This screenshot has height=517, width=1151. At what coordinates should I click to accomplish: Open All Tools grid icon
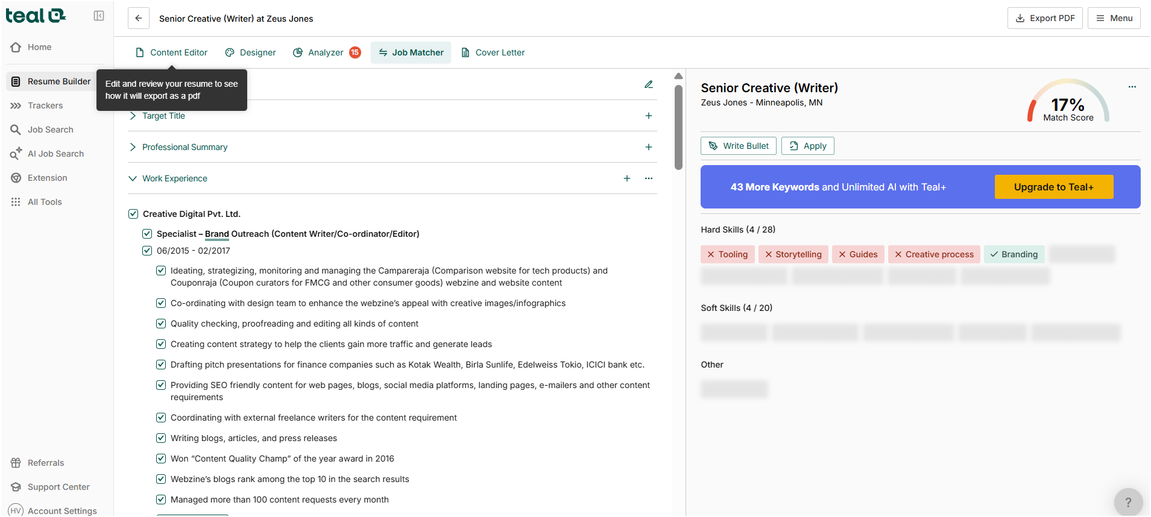click(16, 202)
